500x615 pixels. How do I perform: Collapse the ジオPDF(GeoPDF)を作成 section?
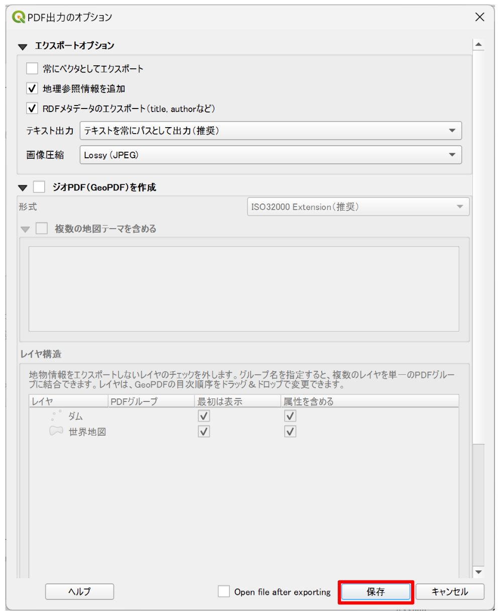tap(22, 188)
